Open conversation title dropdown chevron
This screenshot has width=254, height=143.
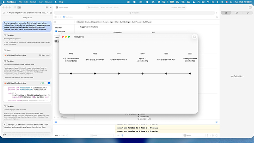[x=48, y=13]
